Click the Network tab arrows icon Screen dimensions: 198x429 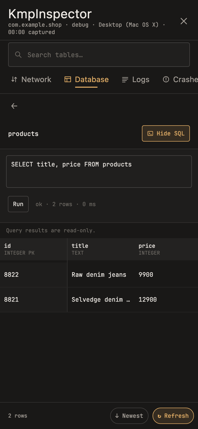click(14, 80)
